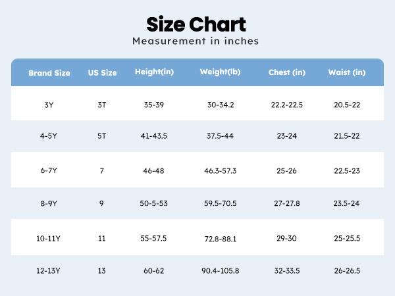Image resolution: width=395 pixels, height=296 pixels.
Task: Select the US Size column header
Action: [x=102, y=72]
